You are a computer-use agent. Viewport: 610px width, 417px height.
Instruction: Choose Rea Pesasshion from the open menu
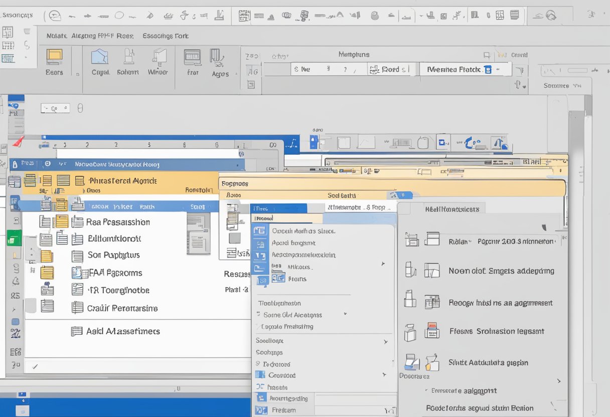[x=118, y=222]
